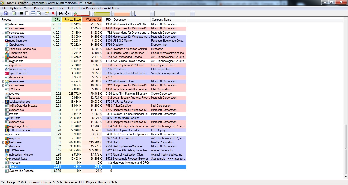Collapse the services.exe tree node

[x=3, y=33]
